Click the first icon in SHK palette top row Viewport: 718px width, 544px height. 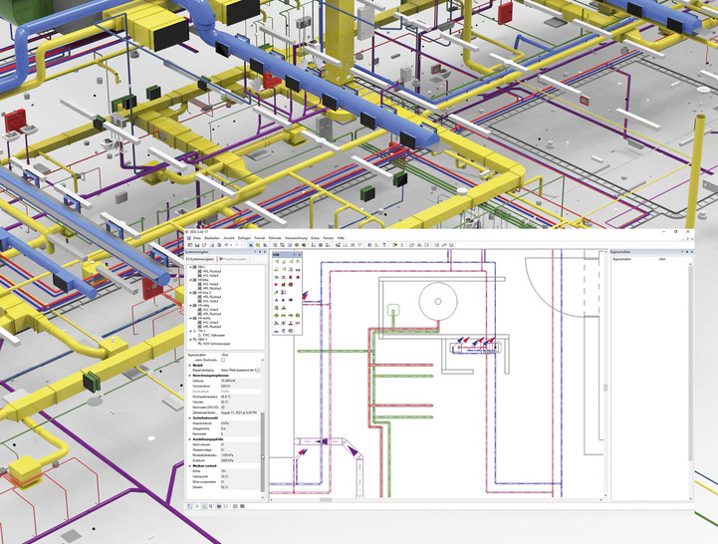(277, 263)
